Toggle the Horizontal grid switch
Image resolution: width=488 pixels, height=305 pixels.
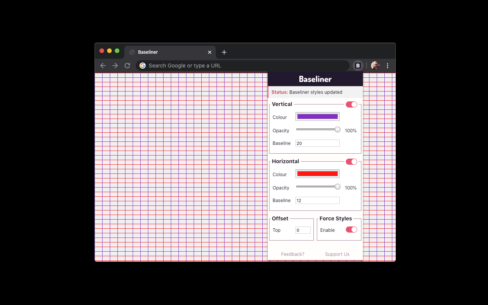coord(352,162)
